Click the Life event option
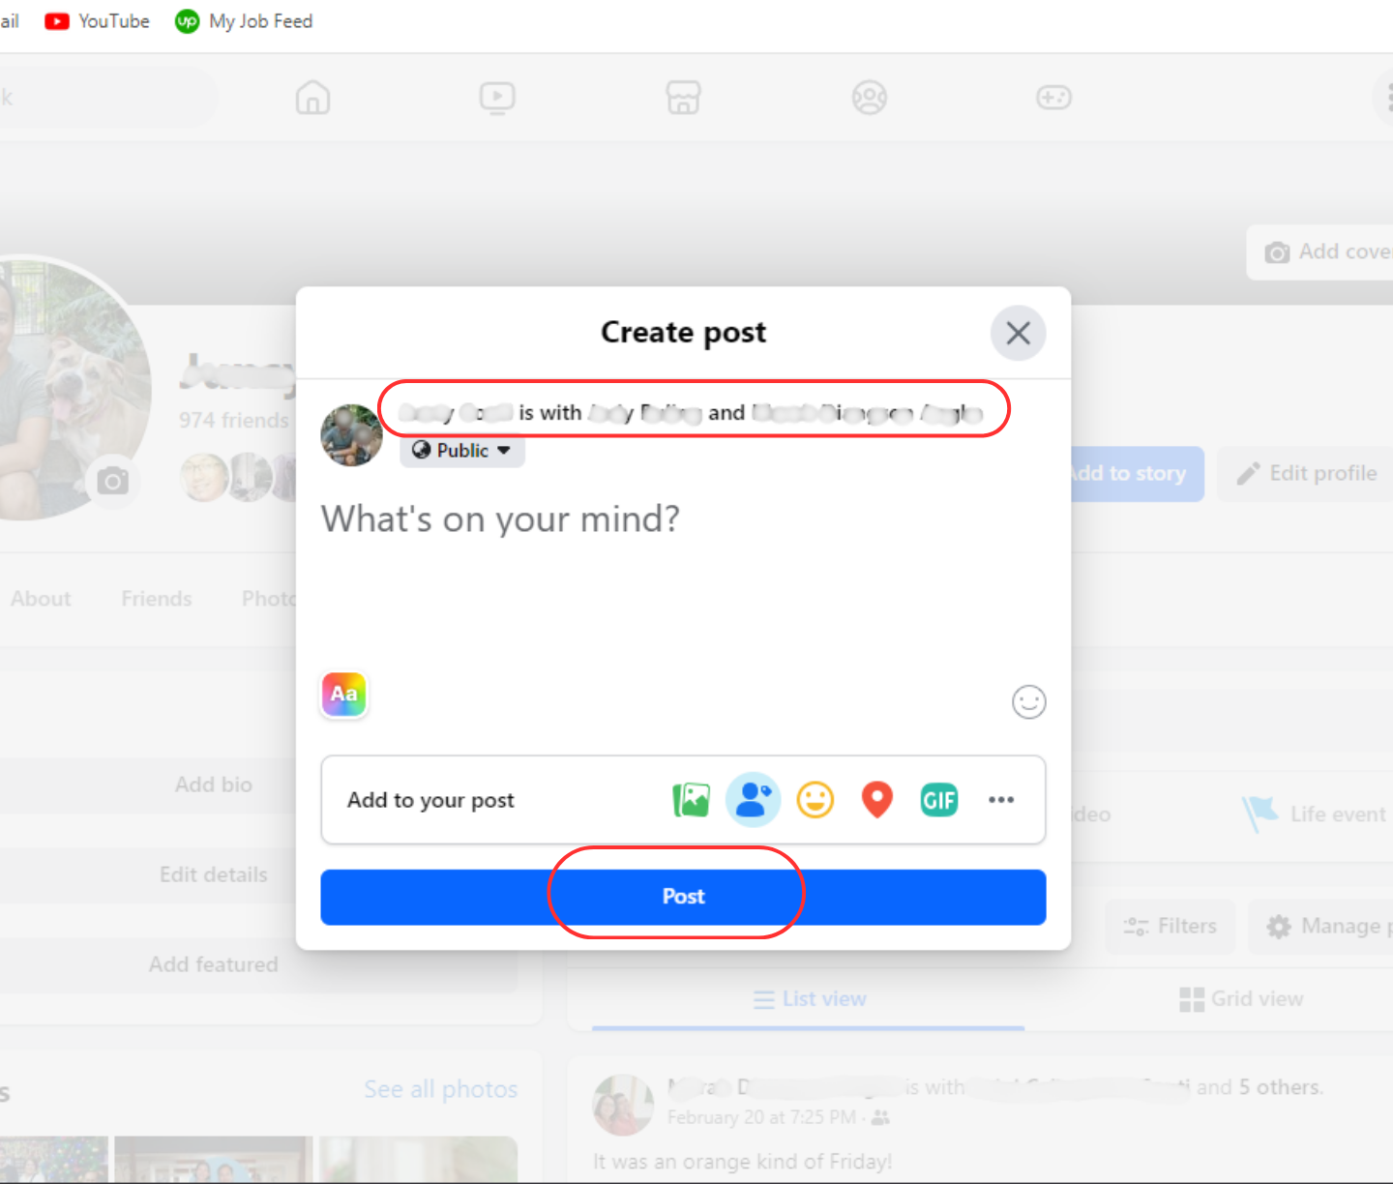This screenshot has width=1393, height=1184. click(x=1315, y=814)
